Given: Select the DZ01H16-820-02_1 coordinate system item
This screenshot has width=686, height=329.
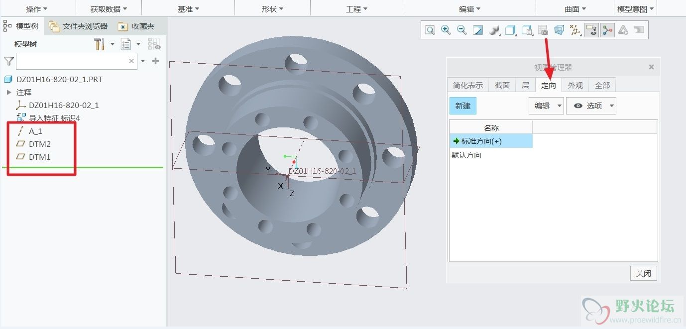Looking at the screenshot, I should (57, 105).
